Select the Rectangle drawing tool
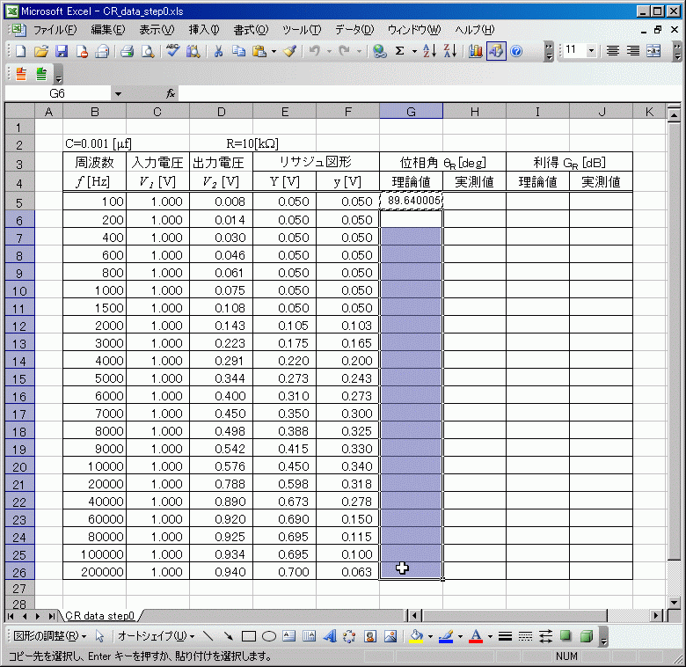 tap(249, 636)
